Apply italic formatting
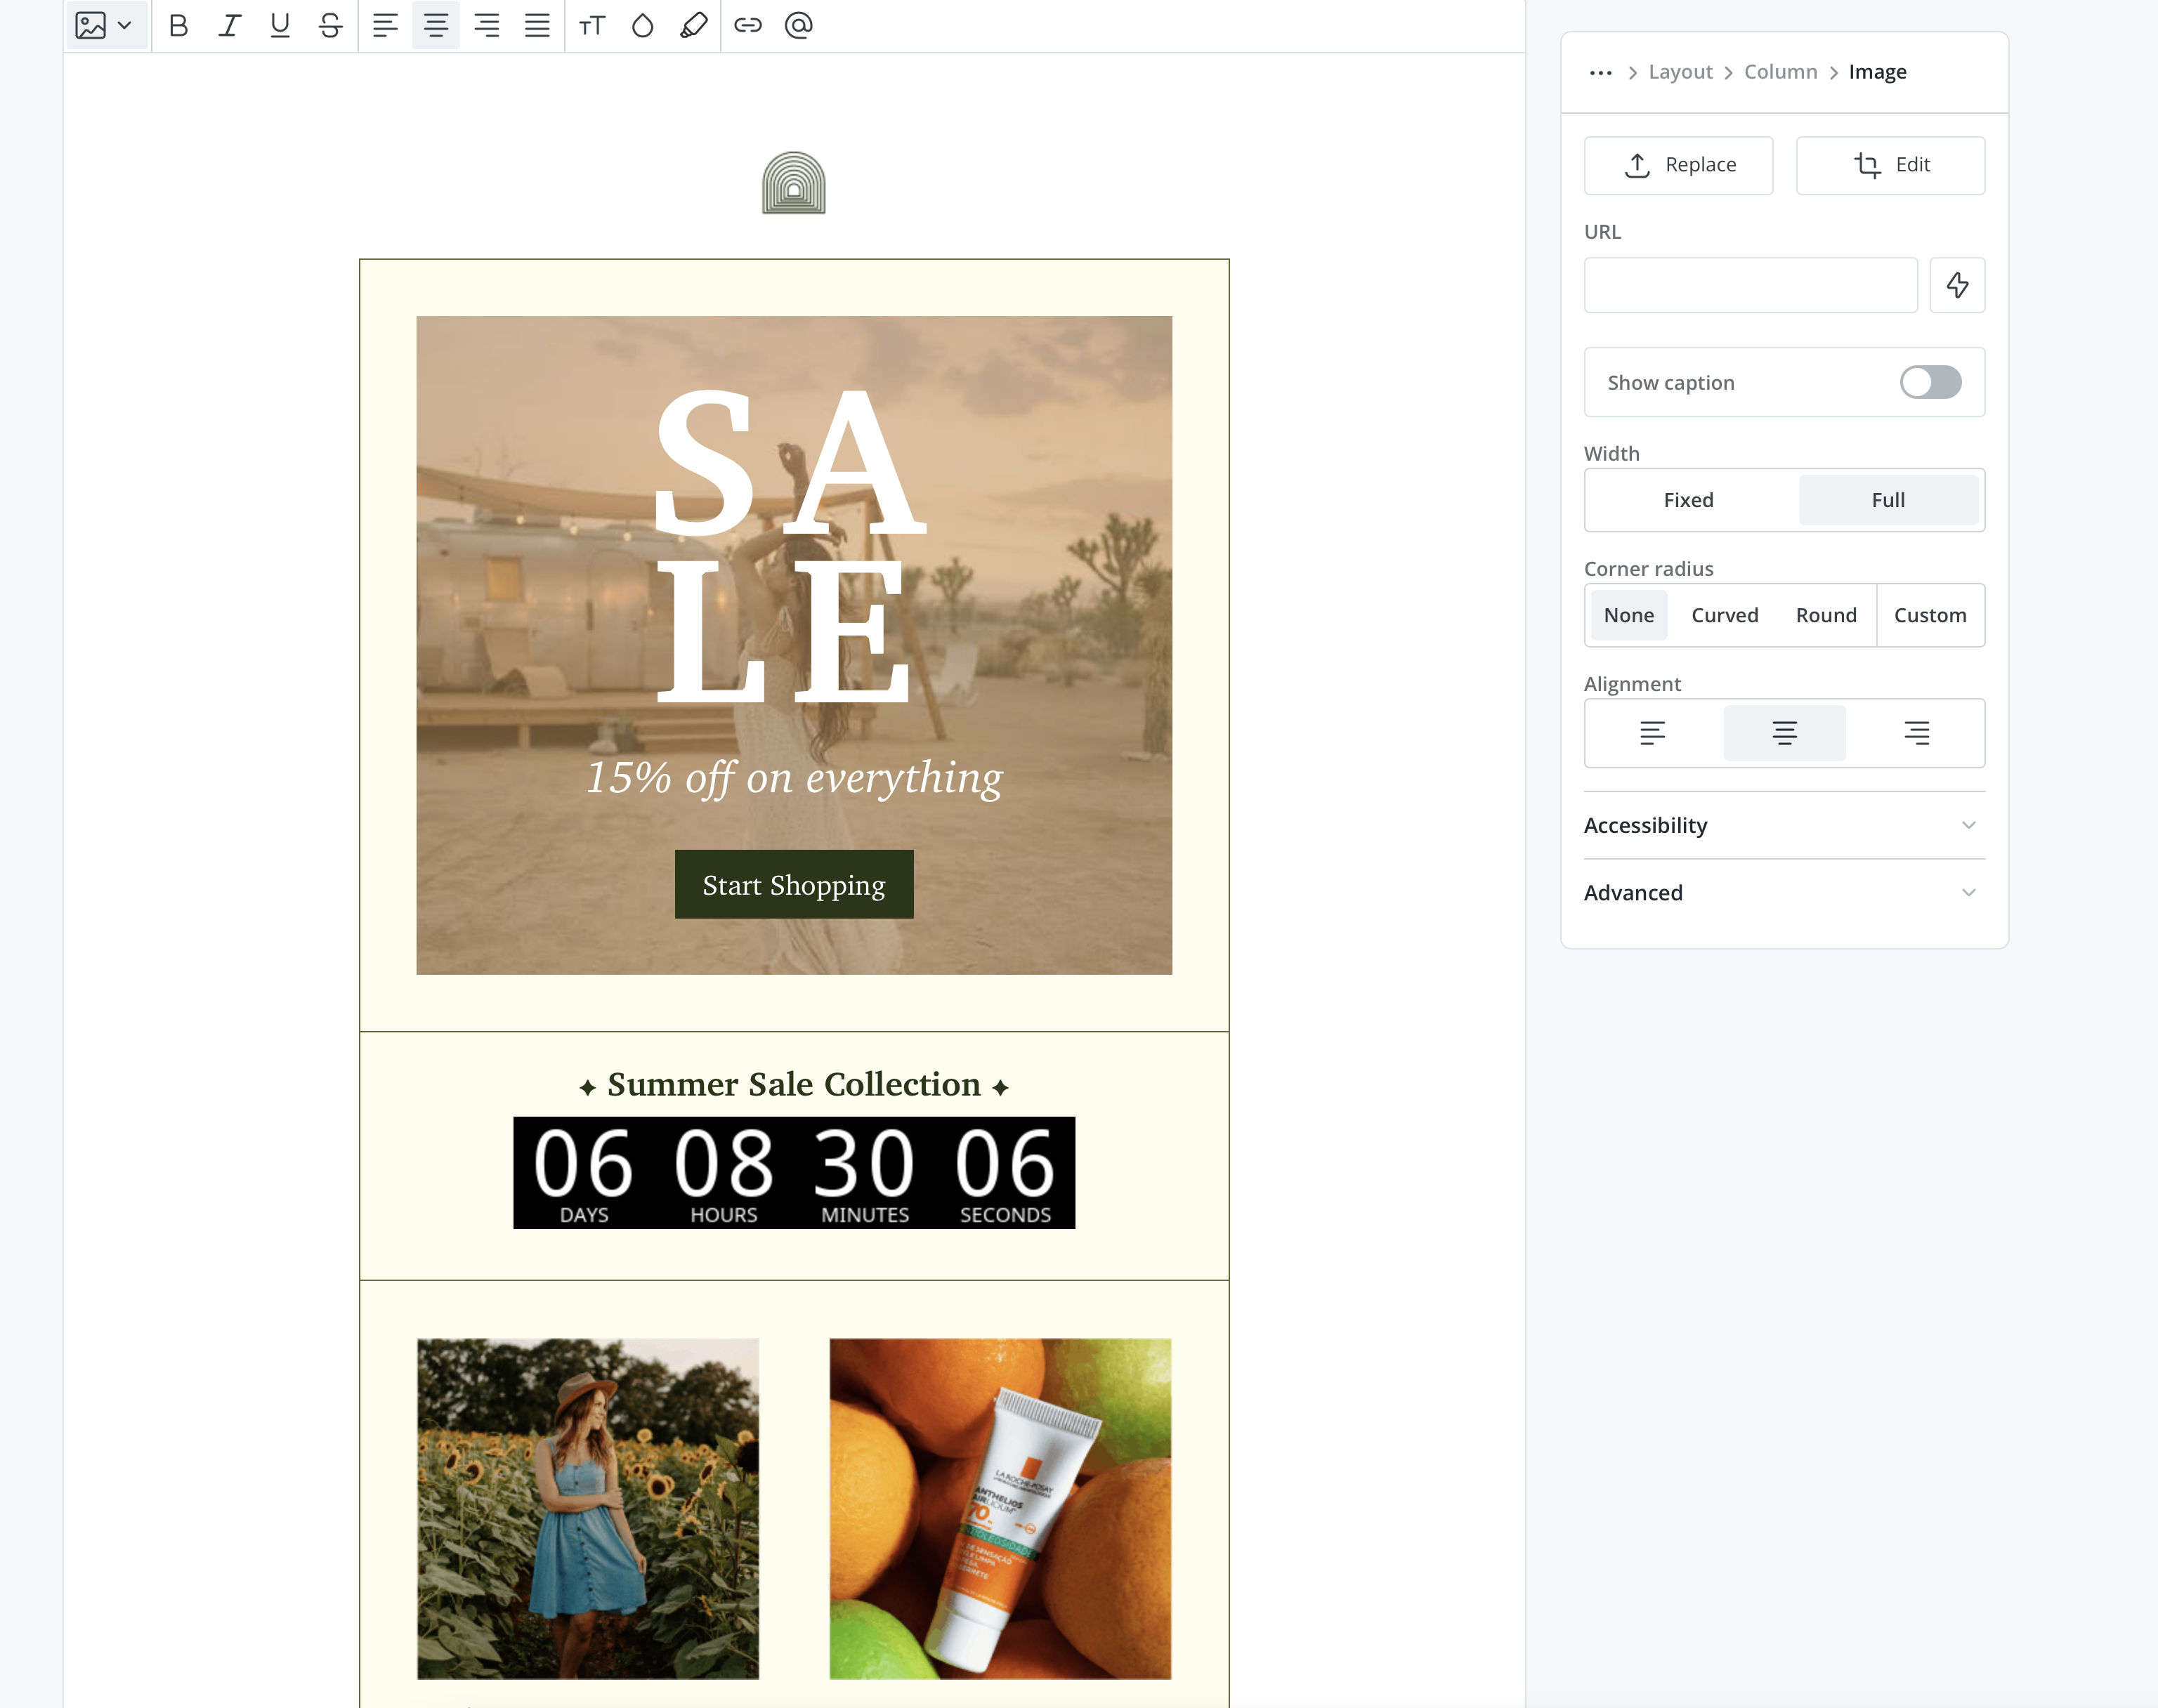Screen dimensions: 2158x1708 [x=230, y=26]
